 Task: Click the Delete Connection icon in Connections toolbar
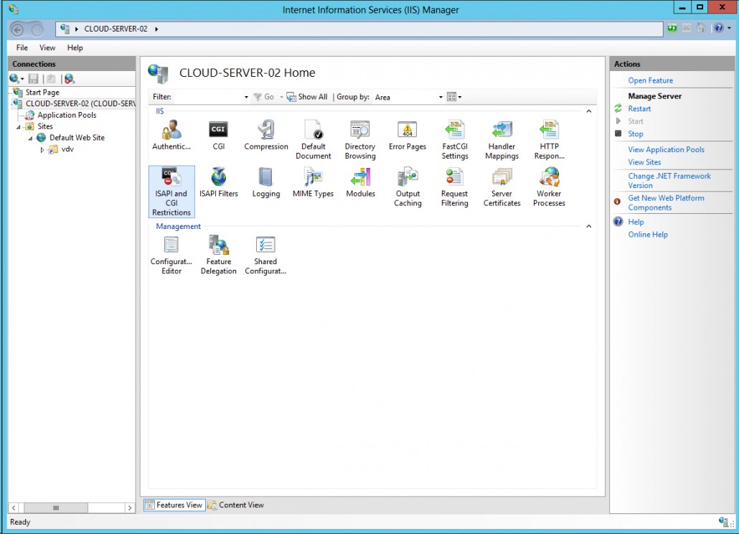(x=70, y=79)
